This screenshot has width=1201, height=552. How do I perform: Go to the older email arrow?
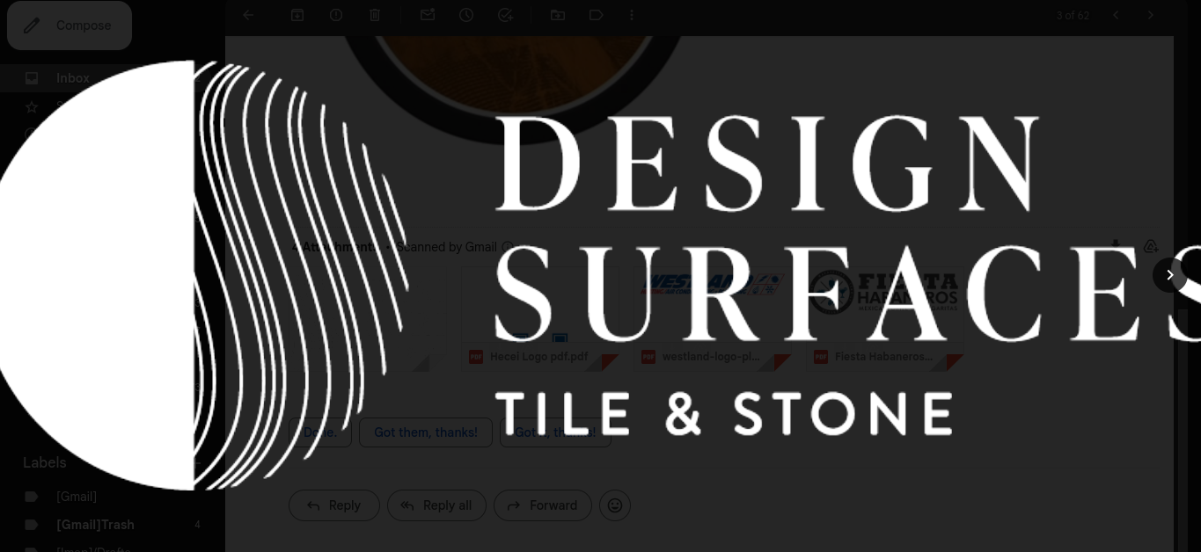point(1150,15)
